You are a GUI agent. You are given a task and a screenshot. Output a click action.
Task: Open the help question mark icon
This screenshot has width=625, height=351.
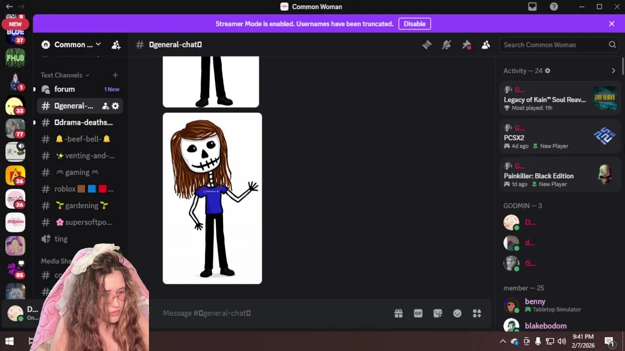(x=554, y=7)
